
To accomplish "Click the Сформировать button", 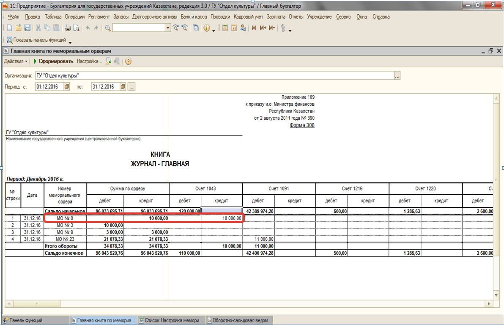I will [x=53, y=61].
